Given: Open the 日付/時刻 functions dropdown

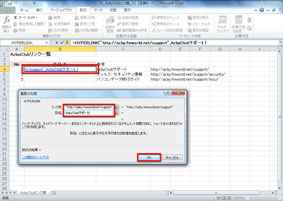Looking at the screenshot, I should coord(60,30).
